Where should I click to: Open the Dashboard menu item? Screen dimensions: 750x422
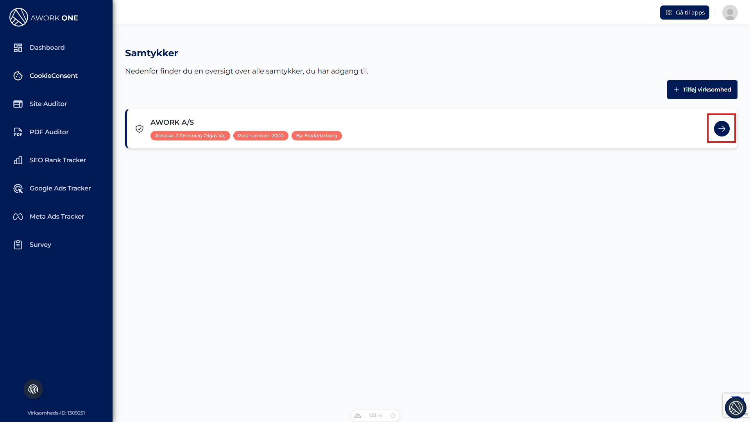pyautogui.click(x=47, y=47)
